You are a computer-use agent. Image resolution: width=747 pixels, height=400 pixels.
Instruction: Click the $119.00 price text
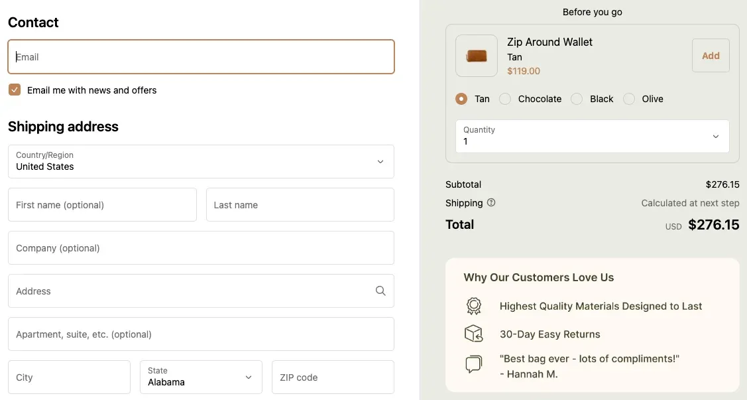click(x=524, y=71)
